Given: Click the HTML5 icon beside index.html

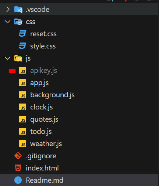Looking at the screenshot, I should point(18,168).
